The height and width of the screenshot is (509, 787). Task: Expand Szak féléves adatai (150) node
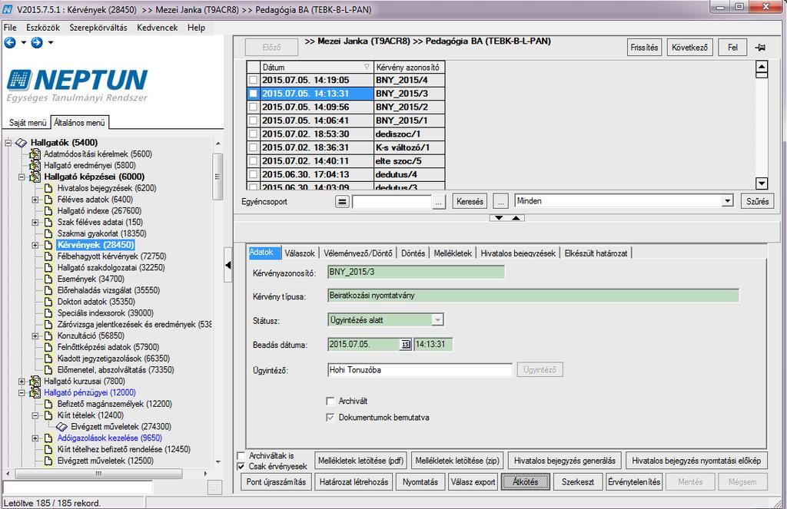[35, 222]
